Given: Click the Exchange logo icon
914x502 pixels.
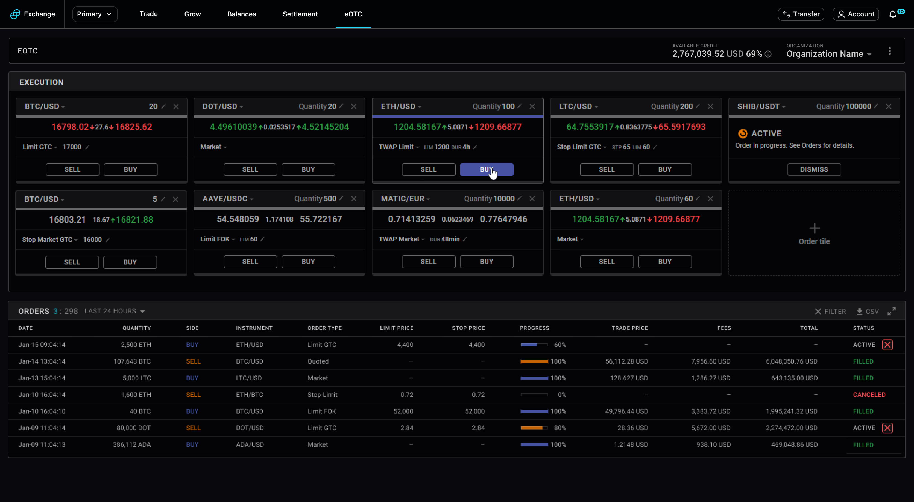Looking at the screenshot, I should (15, 14).
